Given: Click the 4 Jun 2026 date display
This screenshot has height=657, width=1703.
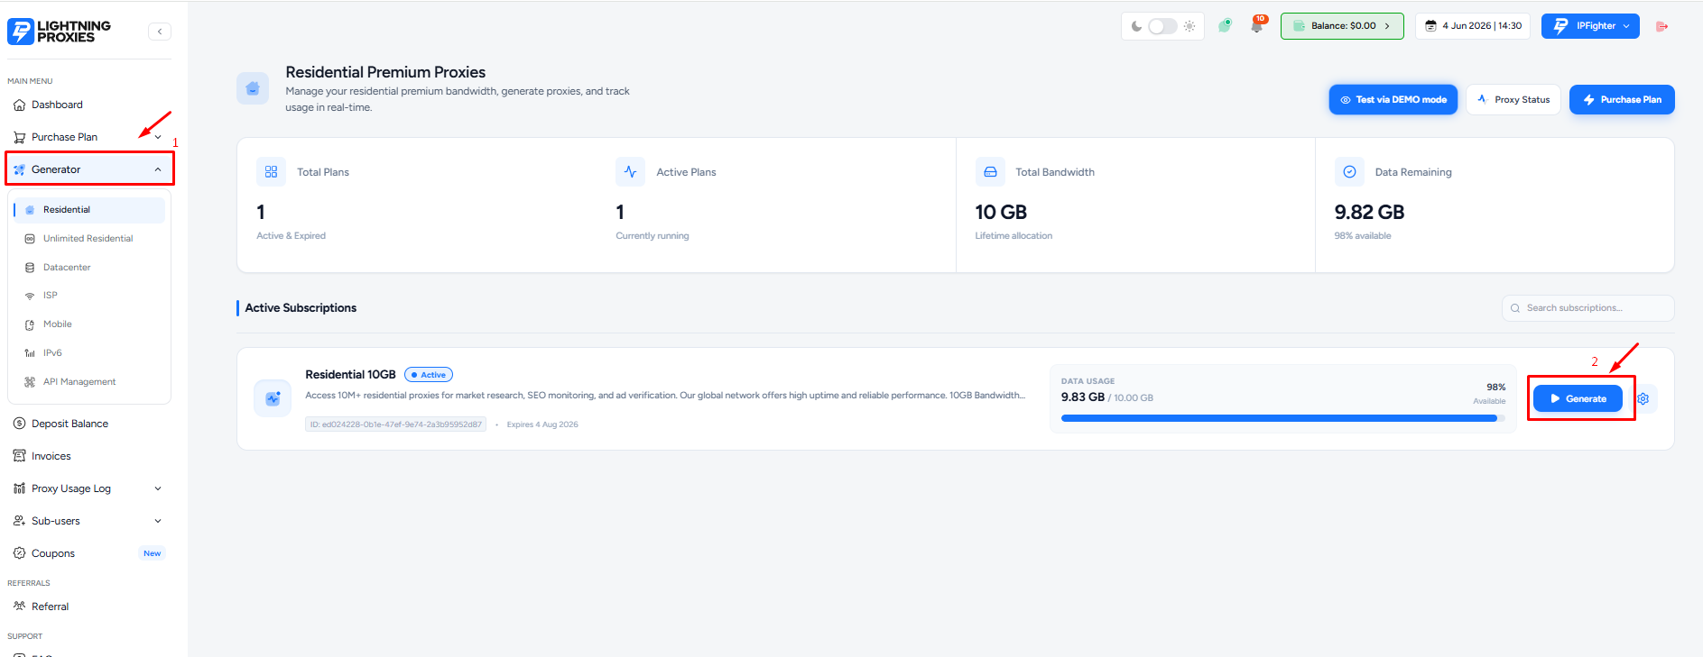Looking at the screenshot, I should pyautogui.click(x=1473, y=26).
